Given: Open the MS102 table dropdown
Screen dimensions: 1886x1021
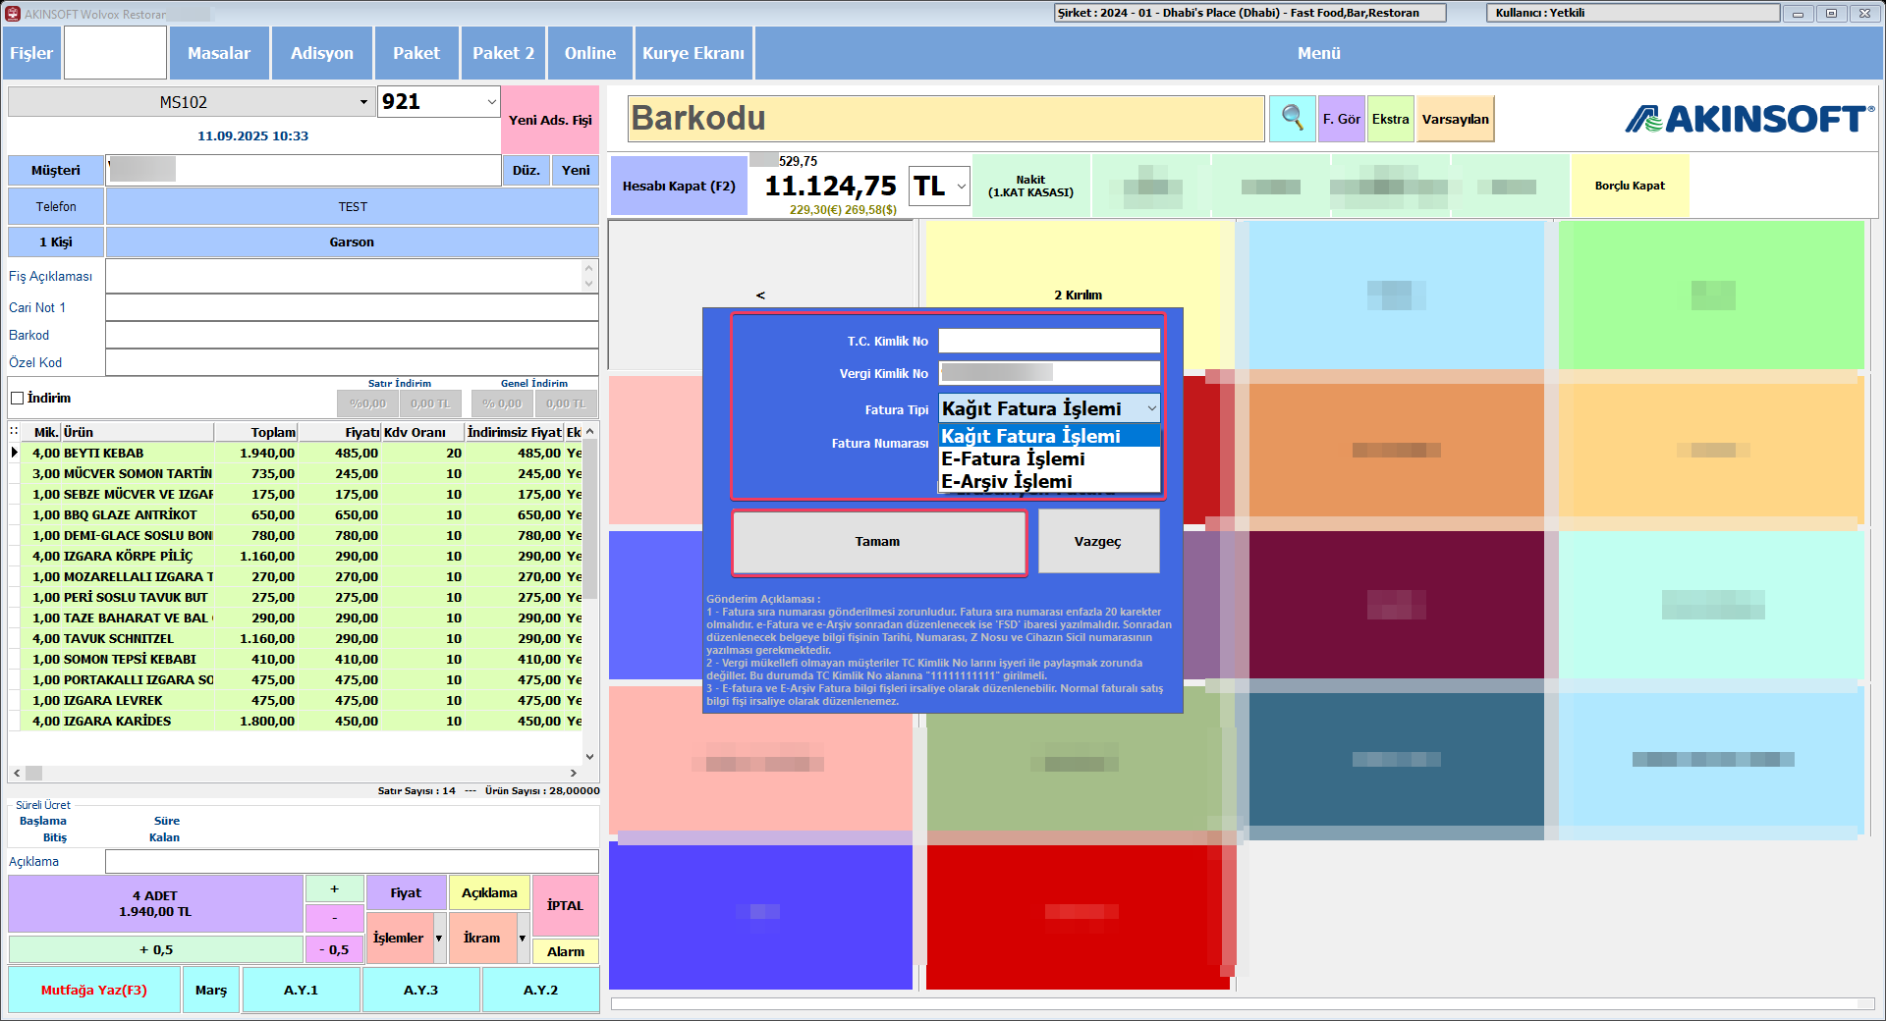Looking at the screenshot, I should [363, 102].
